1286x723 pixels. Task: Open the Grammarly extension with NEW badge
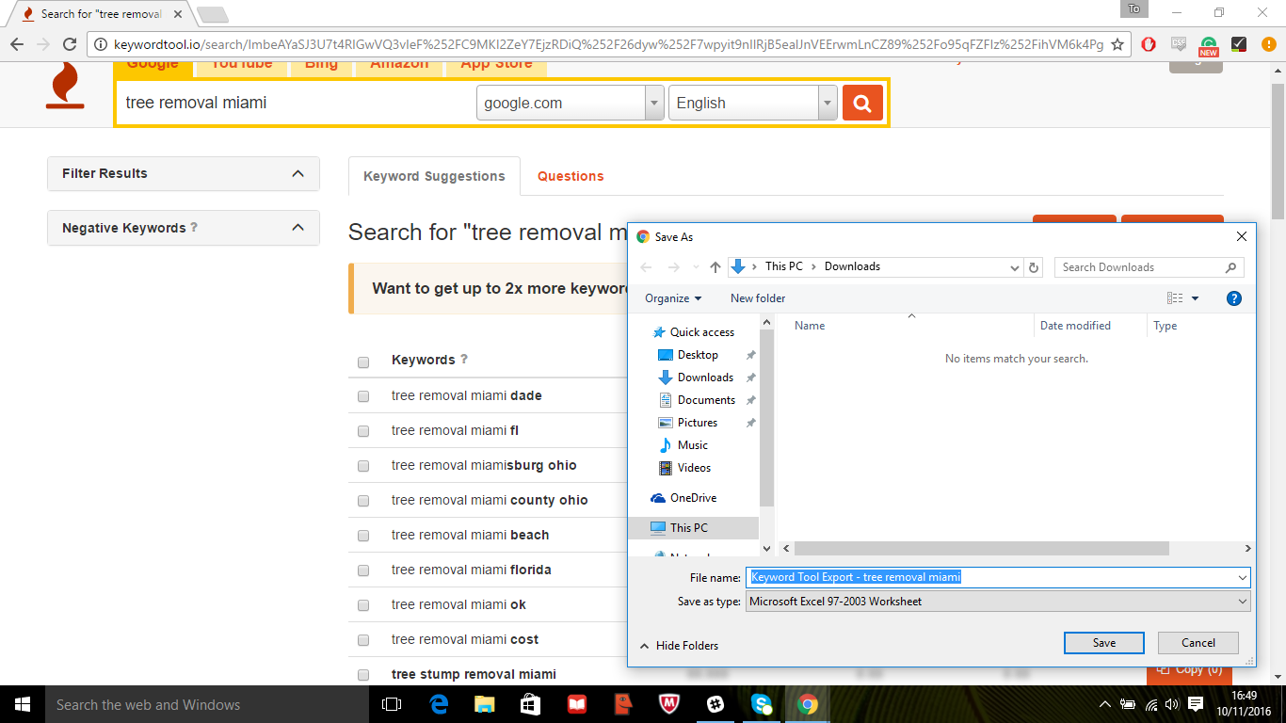coord(1209,45)
